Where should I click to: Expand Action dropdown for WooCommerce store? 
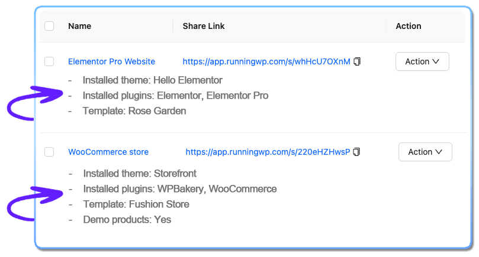425,152
